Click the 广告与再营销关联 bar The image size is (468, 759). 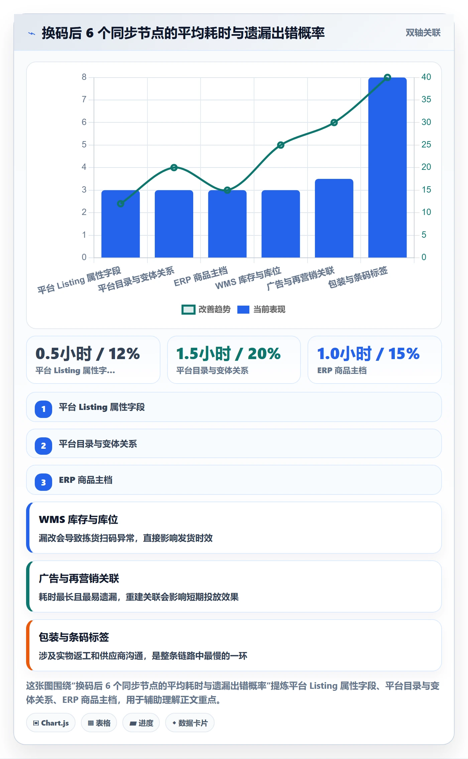[x=334, y=218]
